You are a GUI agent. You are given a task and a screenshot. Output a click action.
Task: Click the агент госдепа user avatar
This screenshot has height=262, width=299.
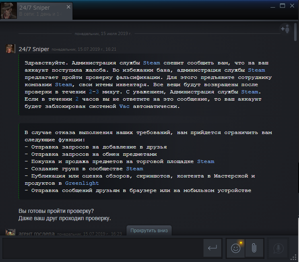tap(10, 232)
